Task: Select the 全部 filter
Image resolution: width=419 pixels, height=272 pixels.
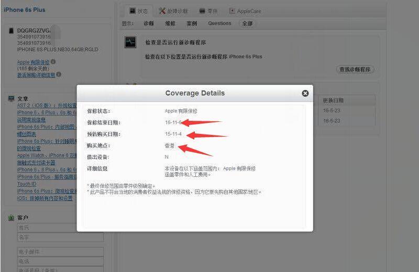Action: click(247, 24)
